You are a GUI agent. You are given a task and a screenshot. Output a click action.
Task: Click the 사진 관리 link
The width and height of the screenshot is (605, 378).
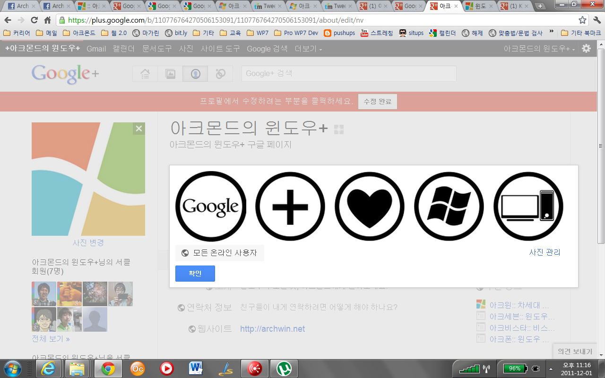coord(544,252)
